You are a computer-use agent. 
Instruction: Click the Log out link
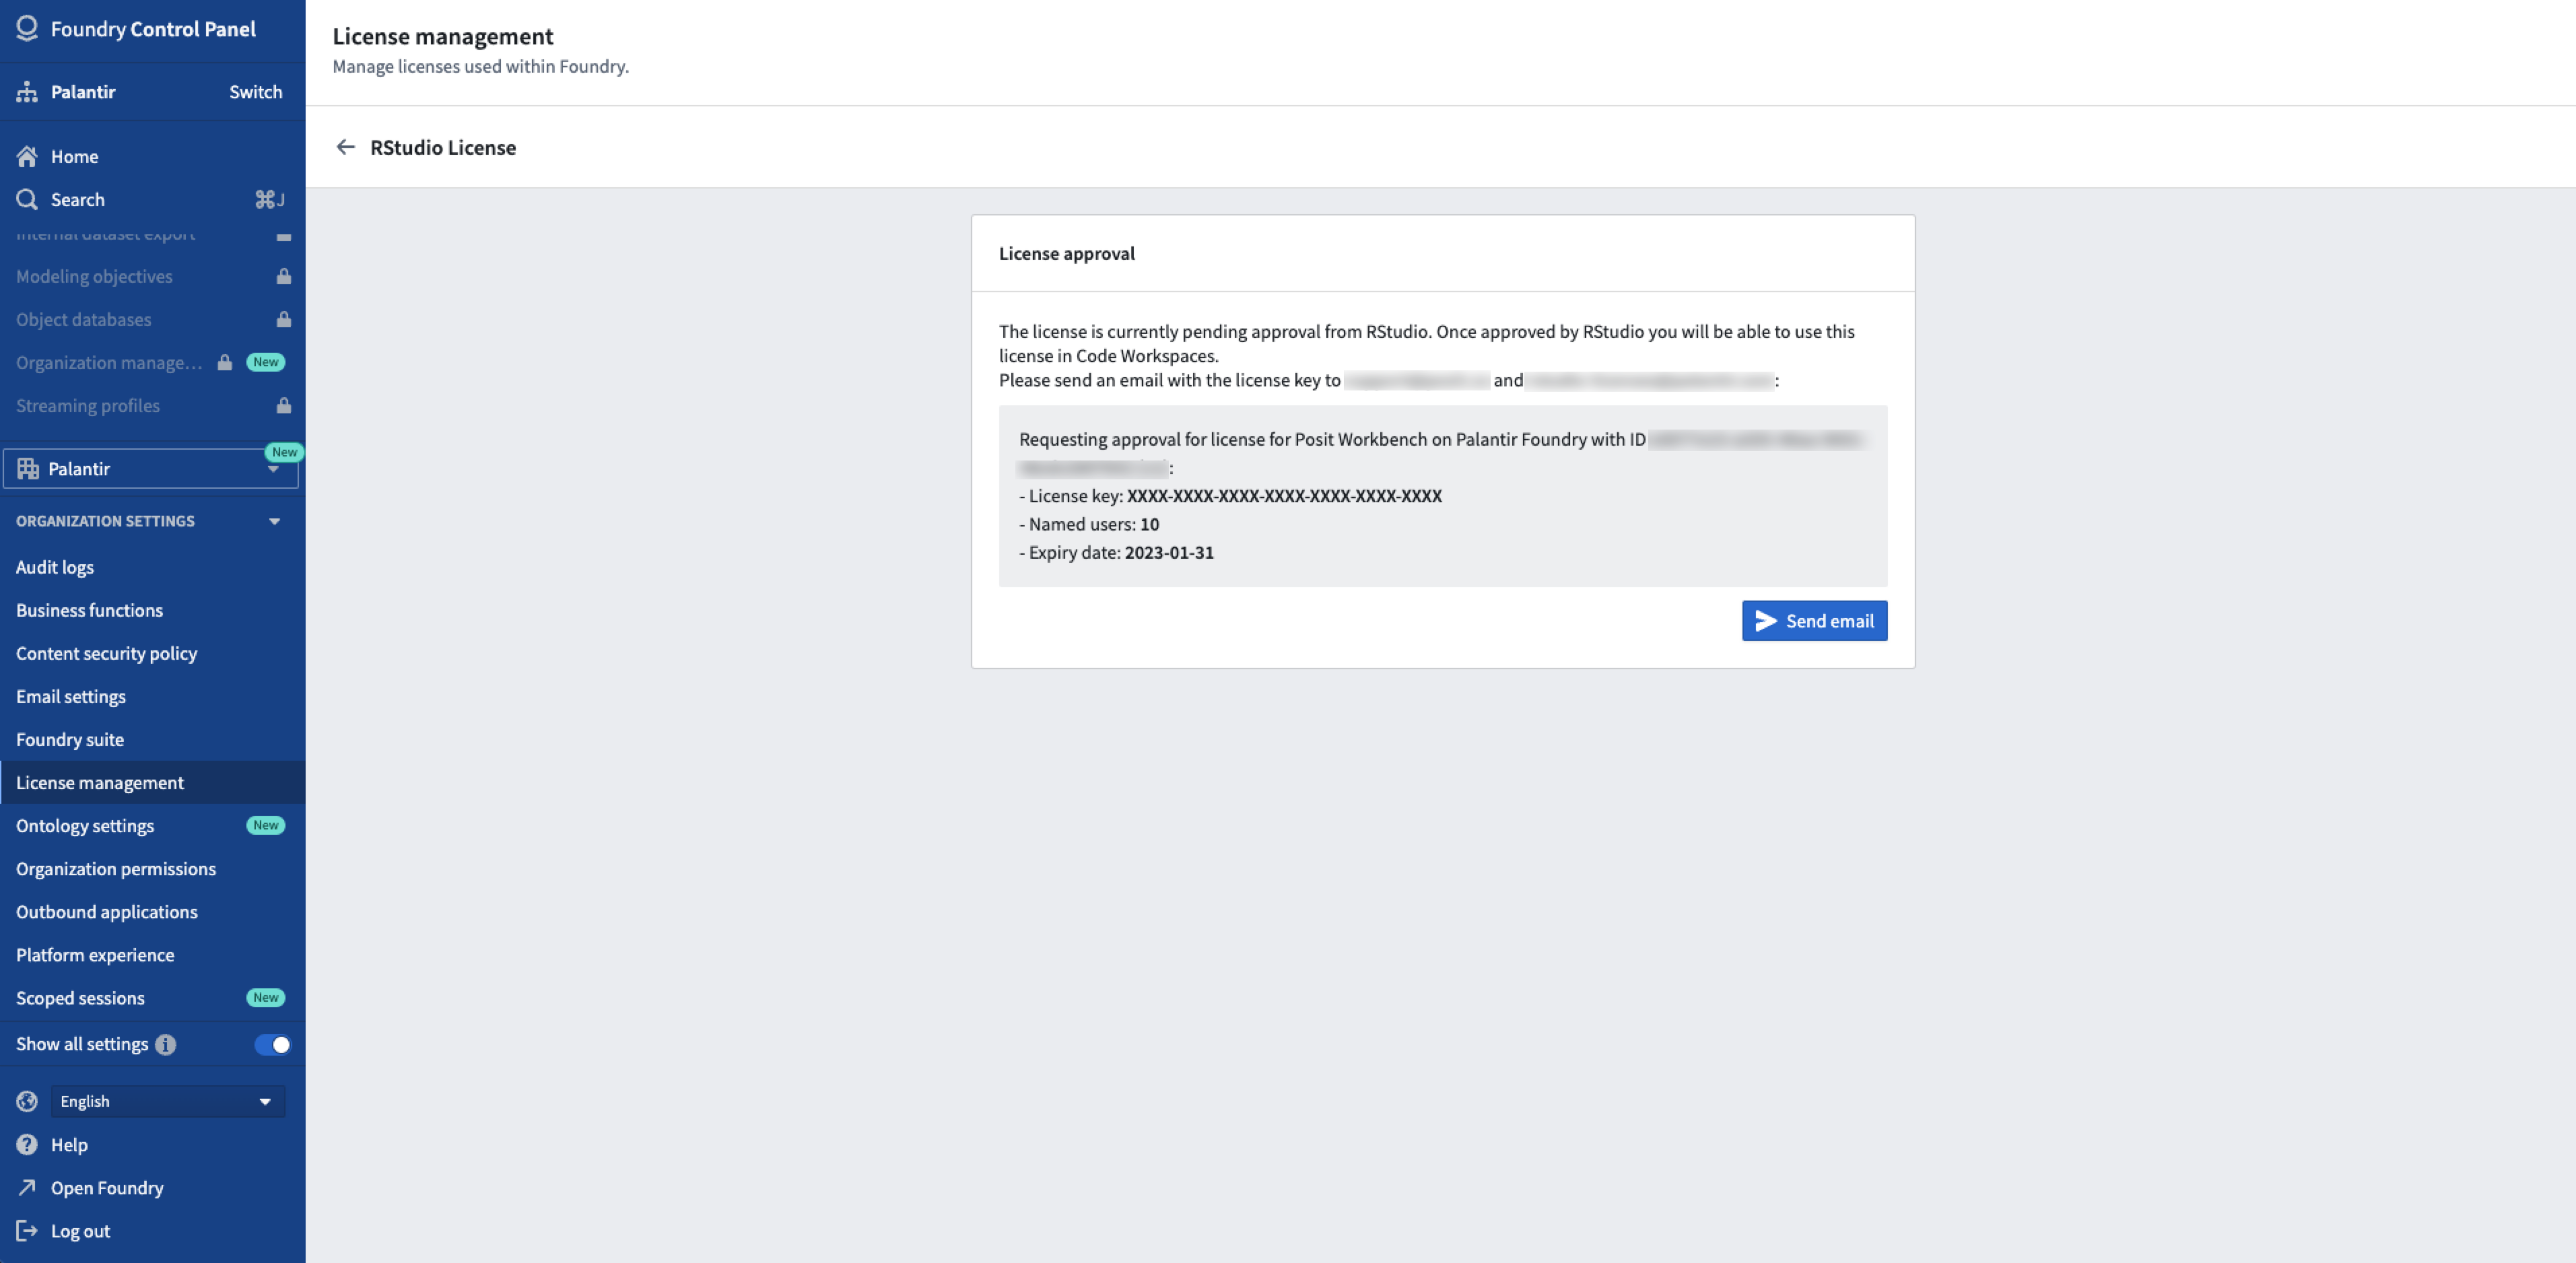(x=80, y=1230)
